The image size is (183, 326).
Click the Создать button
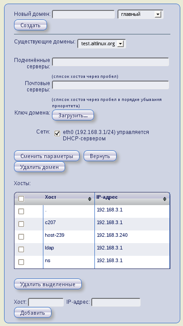(x=31, y=25)
